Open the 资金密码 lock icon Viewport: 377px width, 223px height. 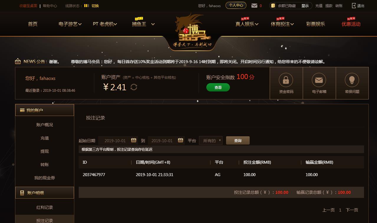[286, 80]
